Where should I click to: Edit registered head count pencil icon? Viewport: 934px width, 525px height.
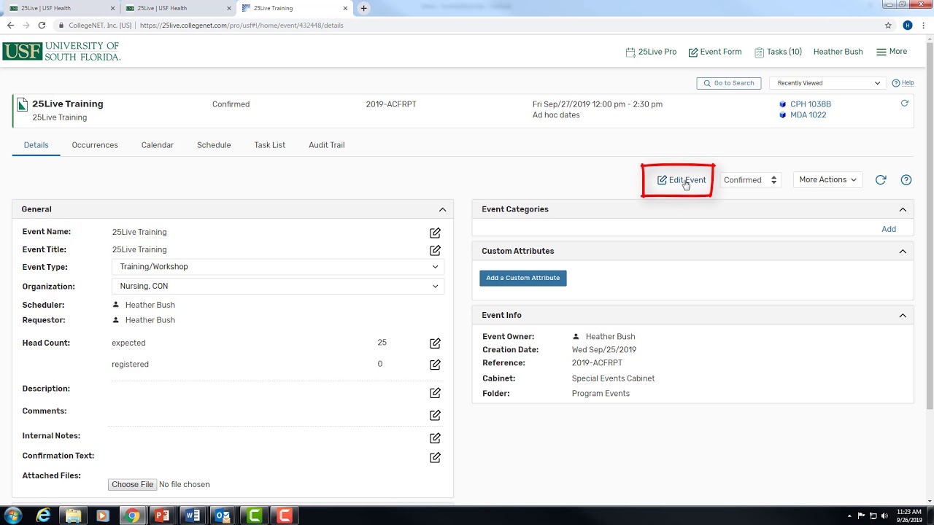click(x=435, y=365)
